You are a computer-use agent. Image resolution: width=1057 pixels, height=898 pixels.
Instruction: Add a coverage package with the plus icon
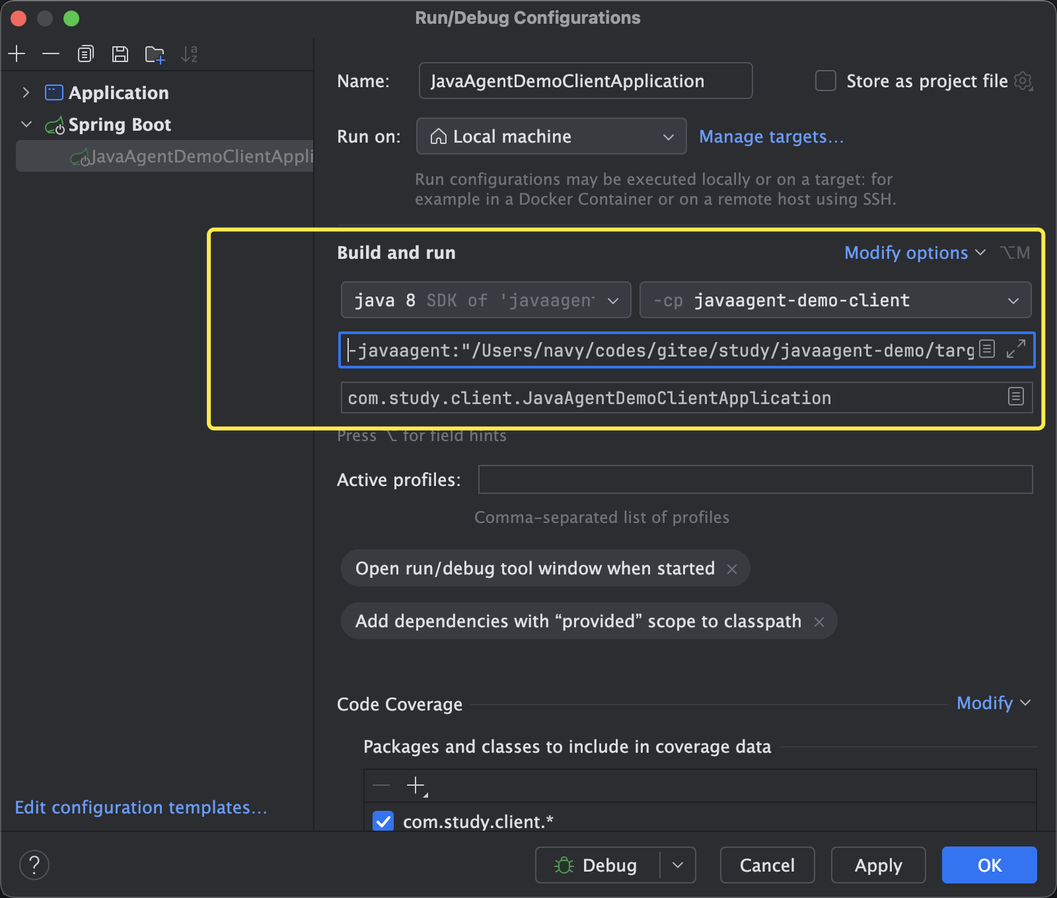click(x=416, y=786)
